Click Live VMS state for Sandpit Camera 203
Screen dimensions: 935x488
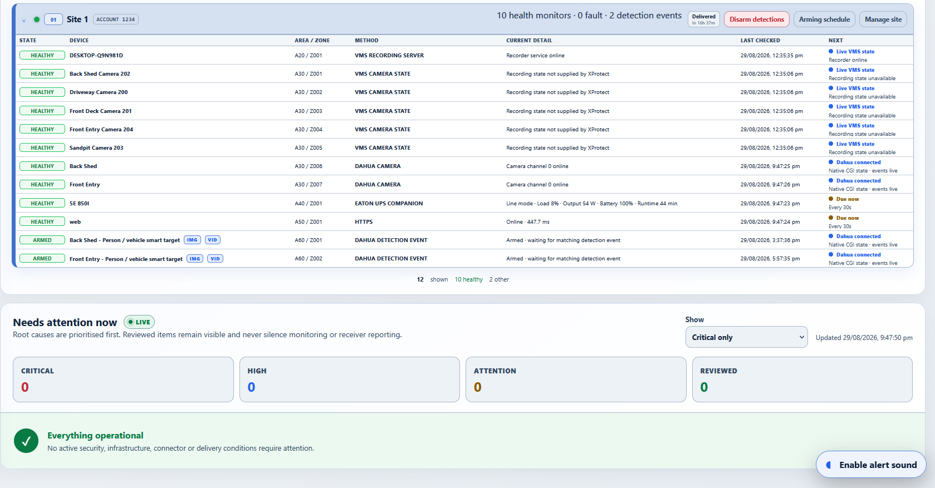tap(851, 144)
